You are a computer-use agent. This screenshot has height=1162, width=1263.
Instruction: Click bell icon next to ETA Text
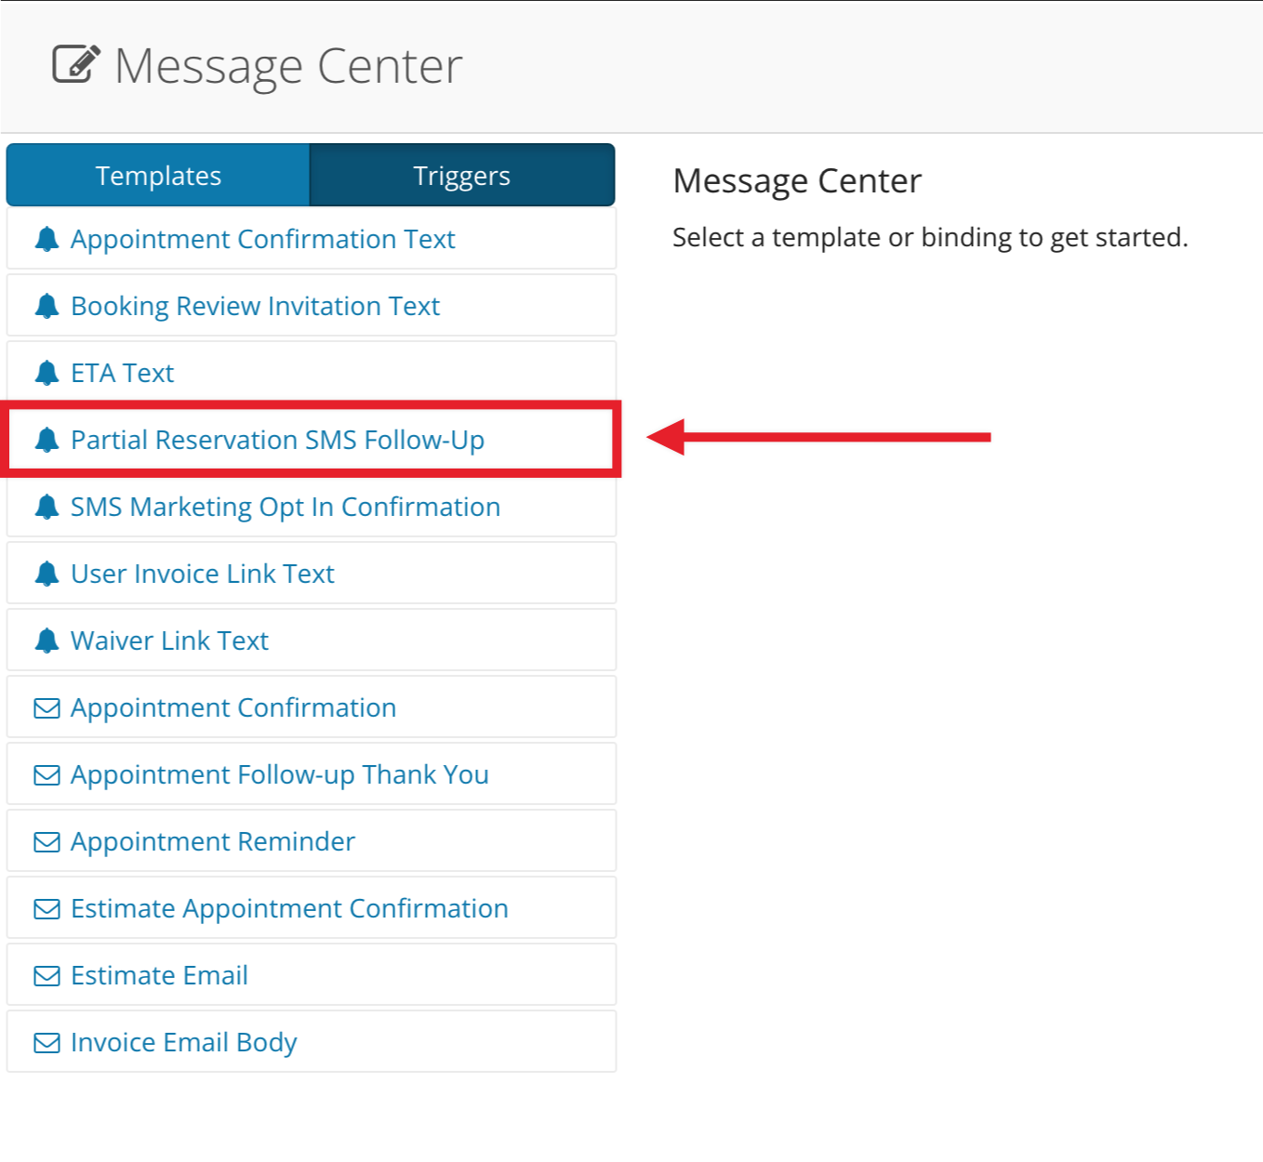47,373
